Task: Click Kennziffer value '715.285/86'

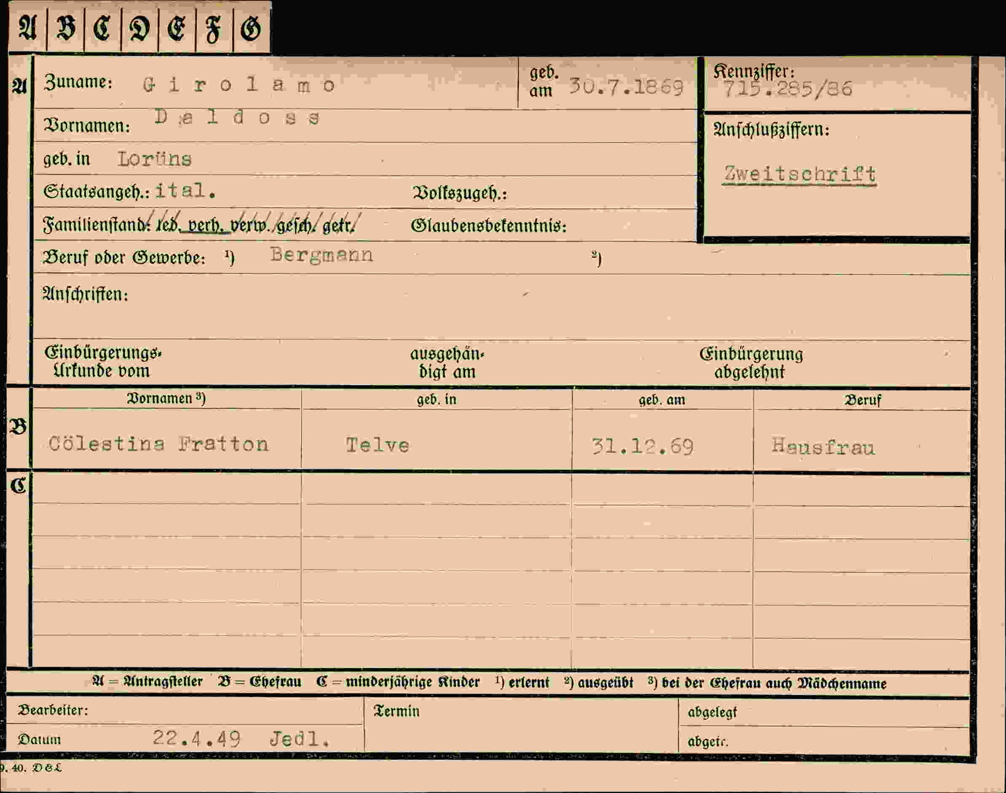Action: click(x=788, y=89)
